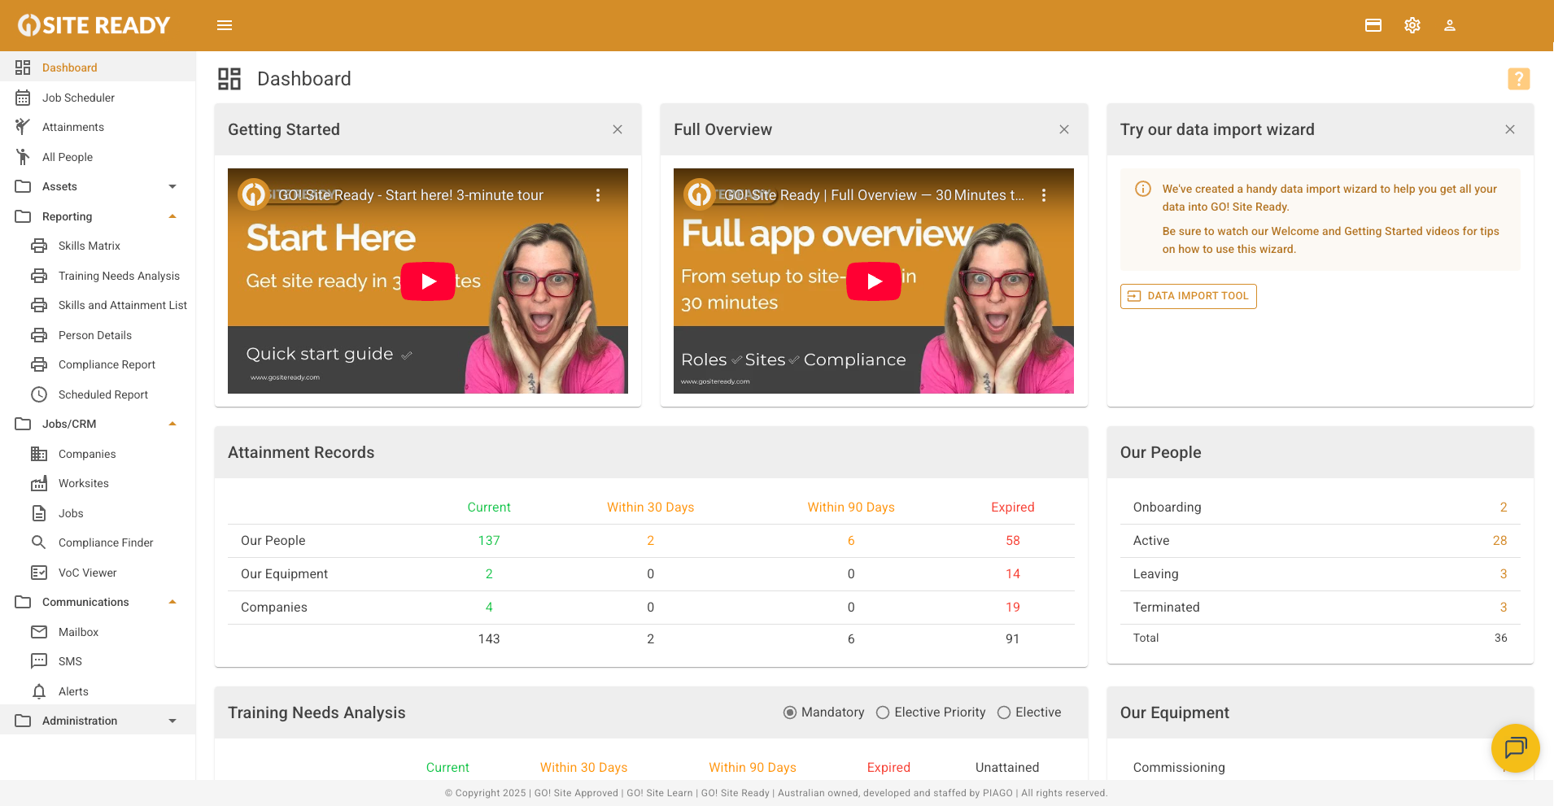Collapse the Communications section arrow
The image size is (1554, 806).
point(172,602)
